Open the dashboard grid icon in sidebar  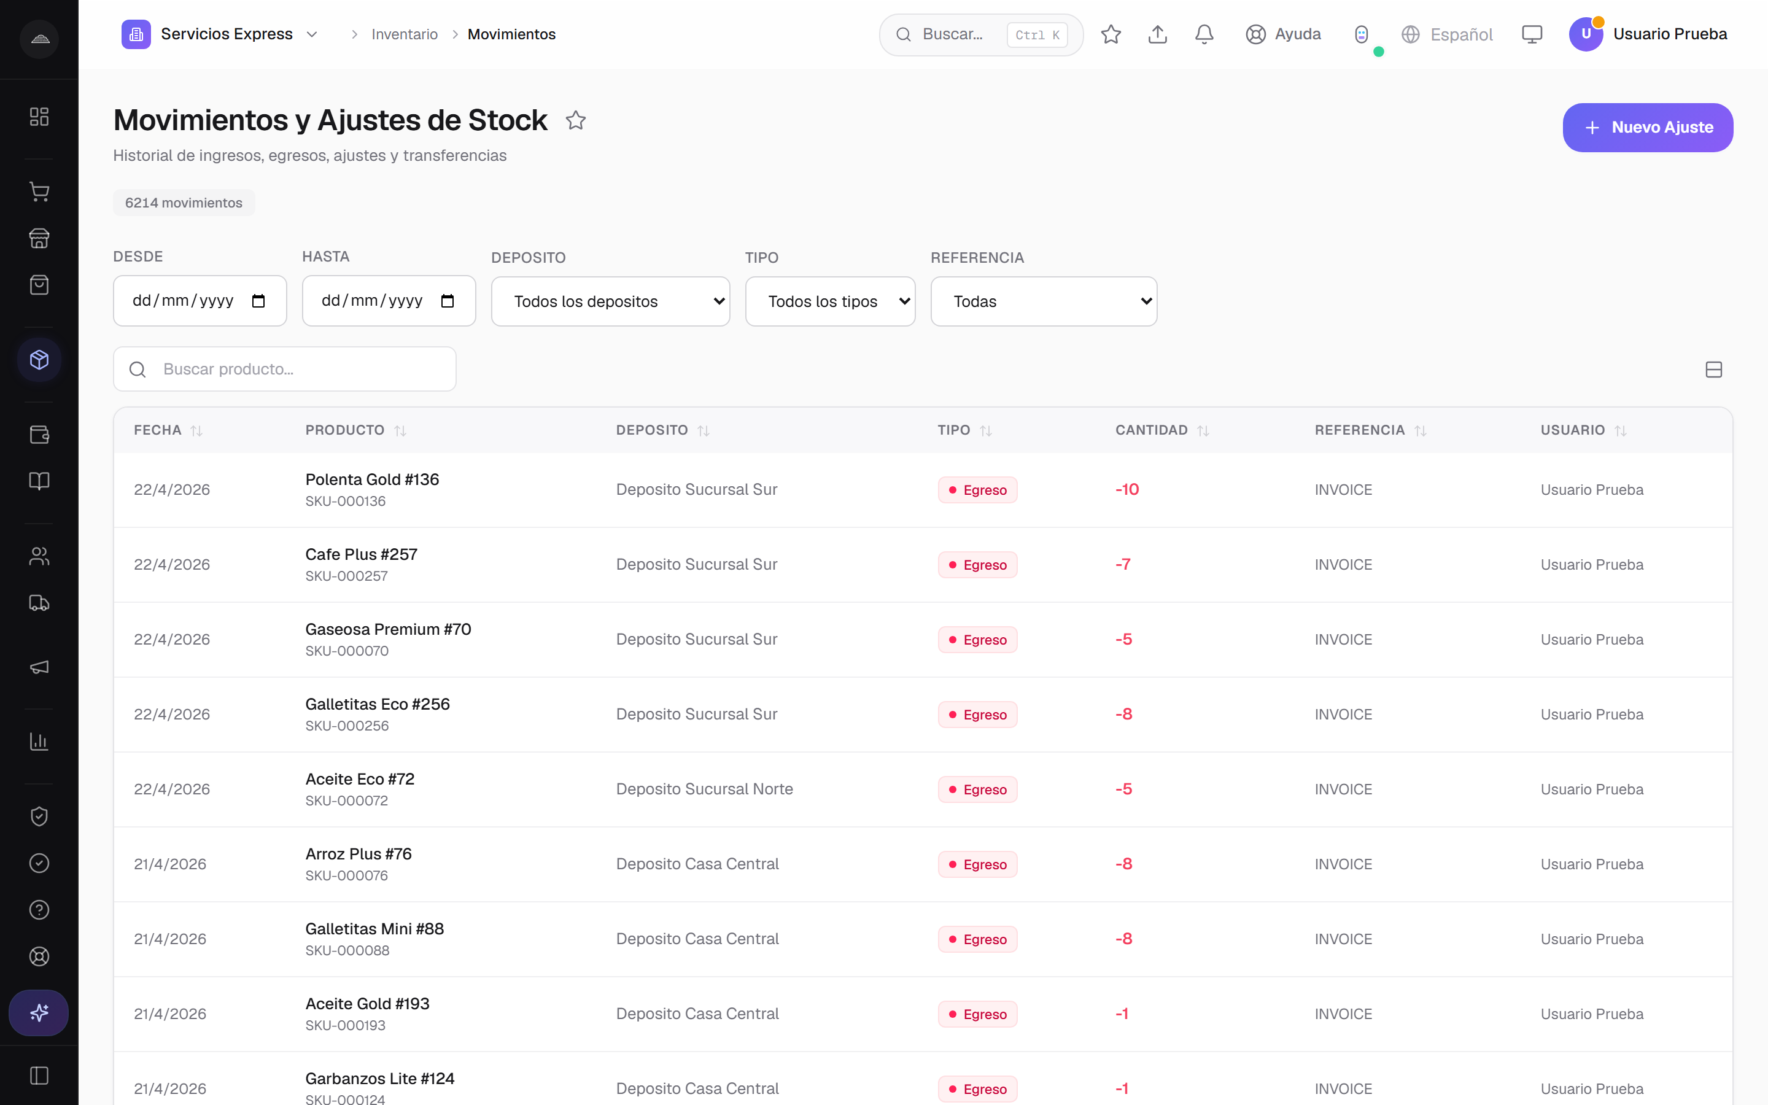point(39,117)
